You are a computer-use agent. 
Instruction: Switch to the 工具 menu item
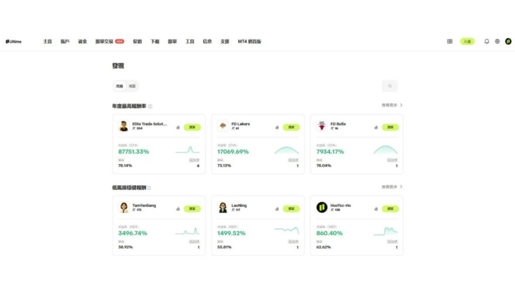[x=190, y=41]
